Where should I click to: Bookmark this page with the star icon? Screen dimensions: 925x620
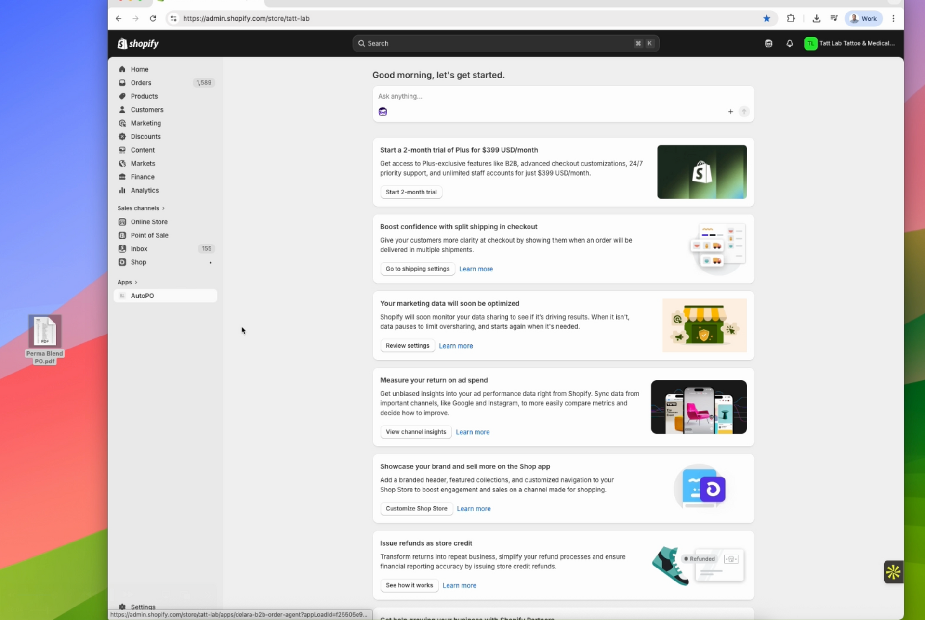[766, 18]
